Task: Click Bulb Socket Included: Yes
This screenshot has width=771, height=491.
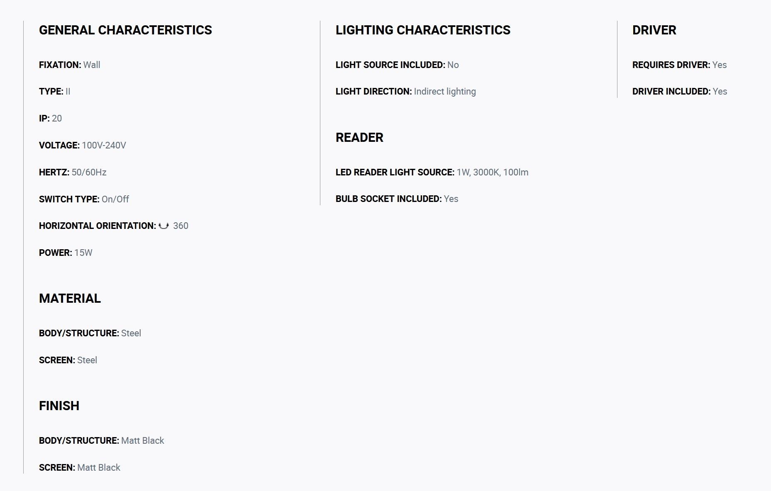Action: (397, 199)
